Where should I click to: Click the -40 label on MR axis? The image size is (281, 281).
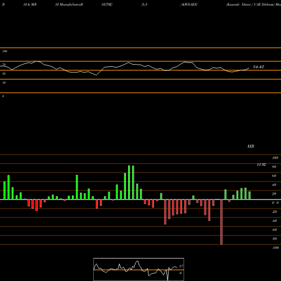tap(274, 221)
